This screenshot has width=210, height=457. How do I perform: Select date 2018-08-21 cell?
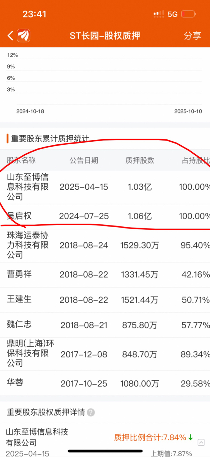pyautogui.click(x=84, y=325)
